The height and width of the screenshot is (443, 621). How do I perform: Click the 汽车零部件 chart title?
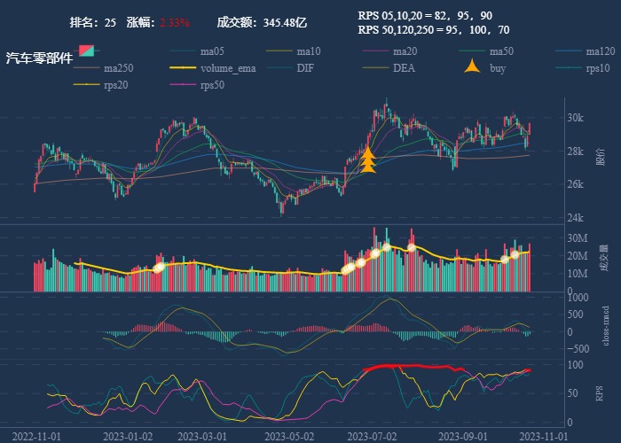click(x=39, y=58)
